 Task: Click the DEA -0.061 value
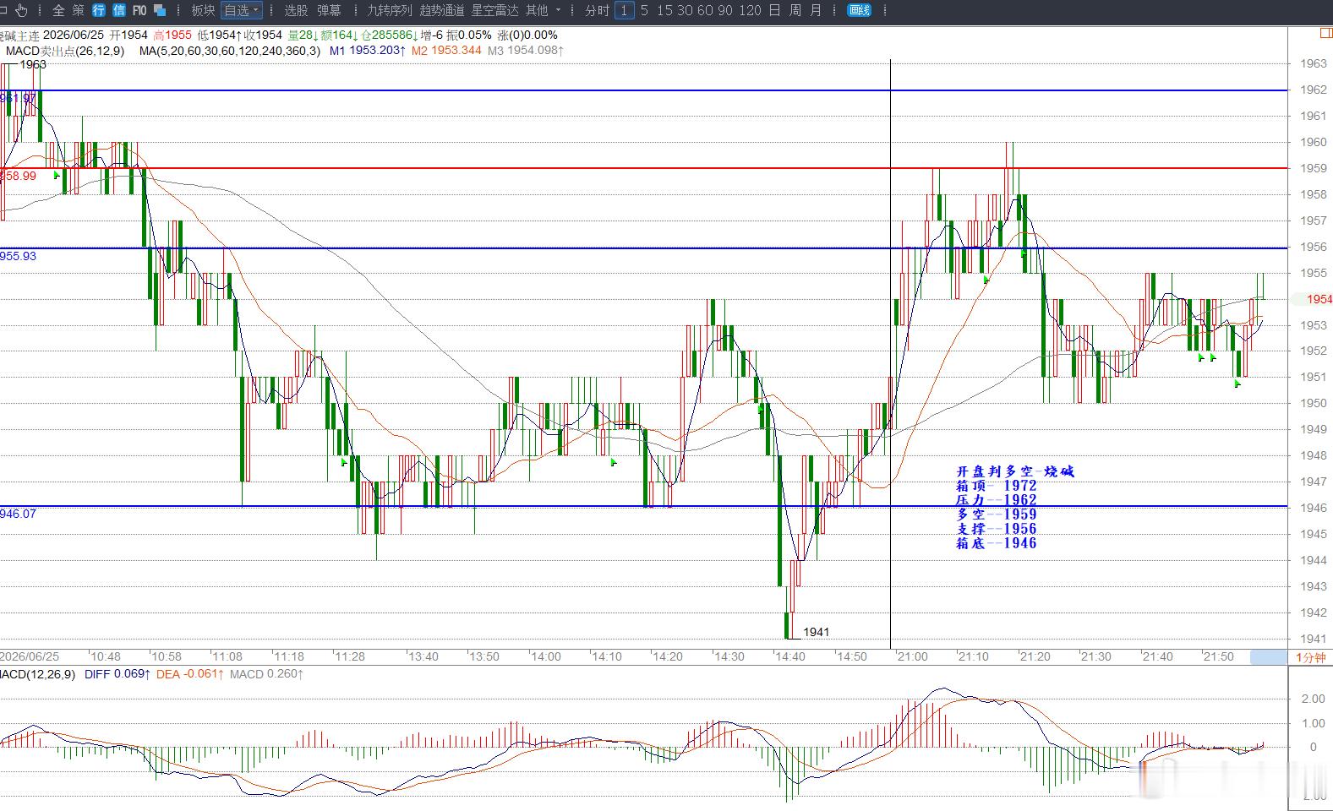(190, 674)
